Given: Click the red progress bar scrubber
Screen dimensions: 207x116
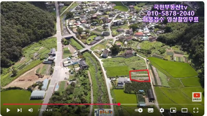Looking at the screenshot, I should tap(119, 104).
